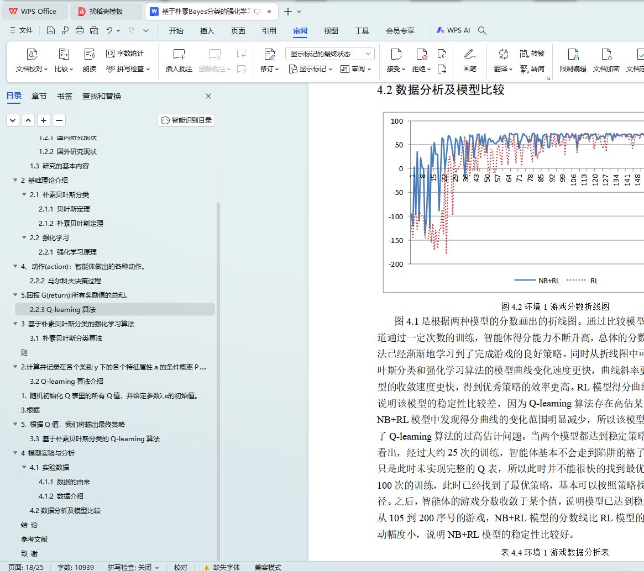Switch to the 章节 panel tab
Screen dimensions: 644x571
click(39, 96)
